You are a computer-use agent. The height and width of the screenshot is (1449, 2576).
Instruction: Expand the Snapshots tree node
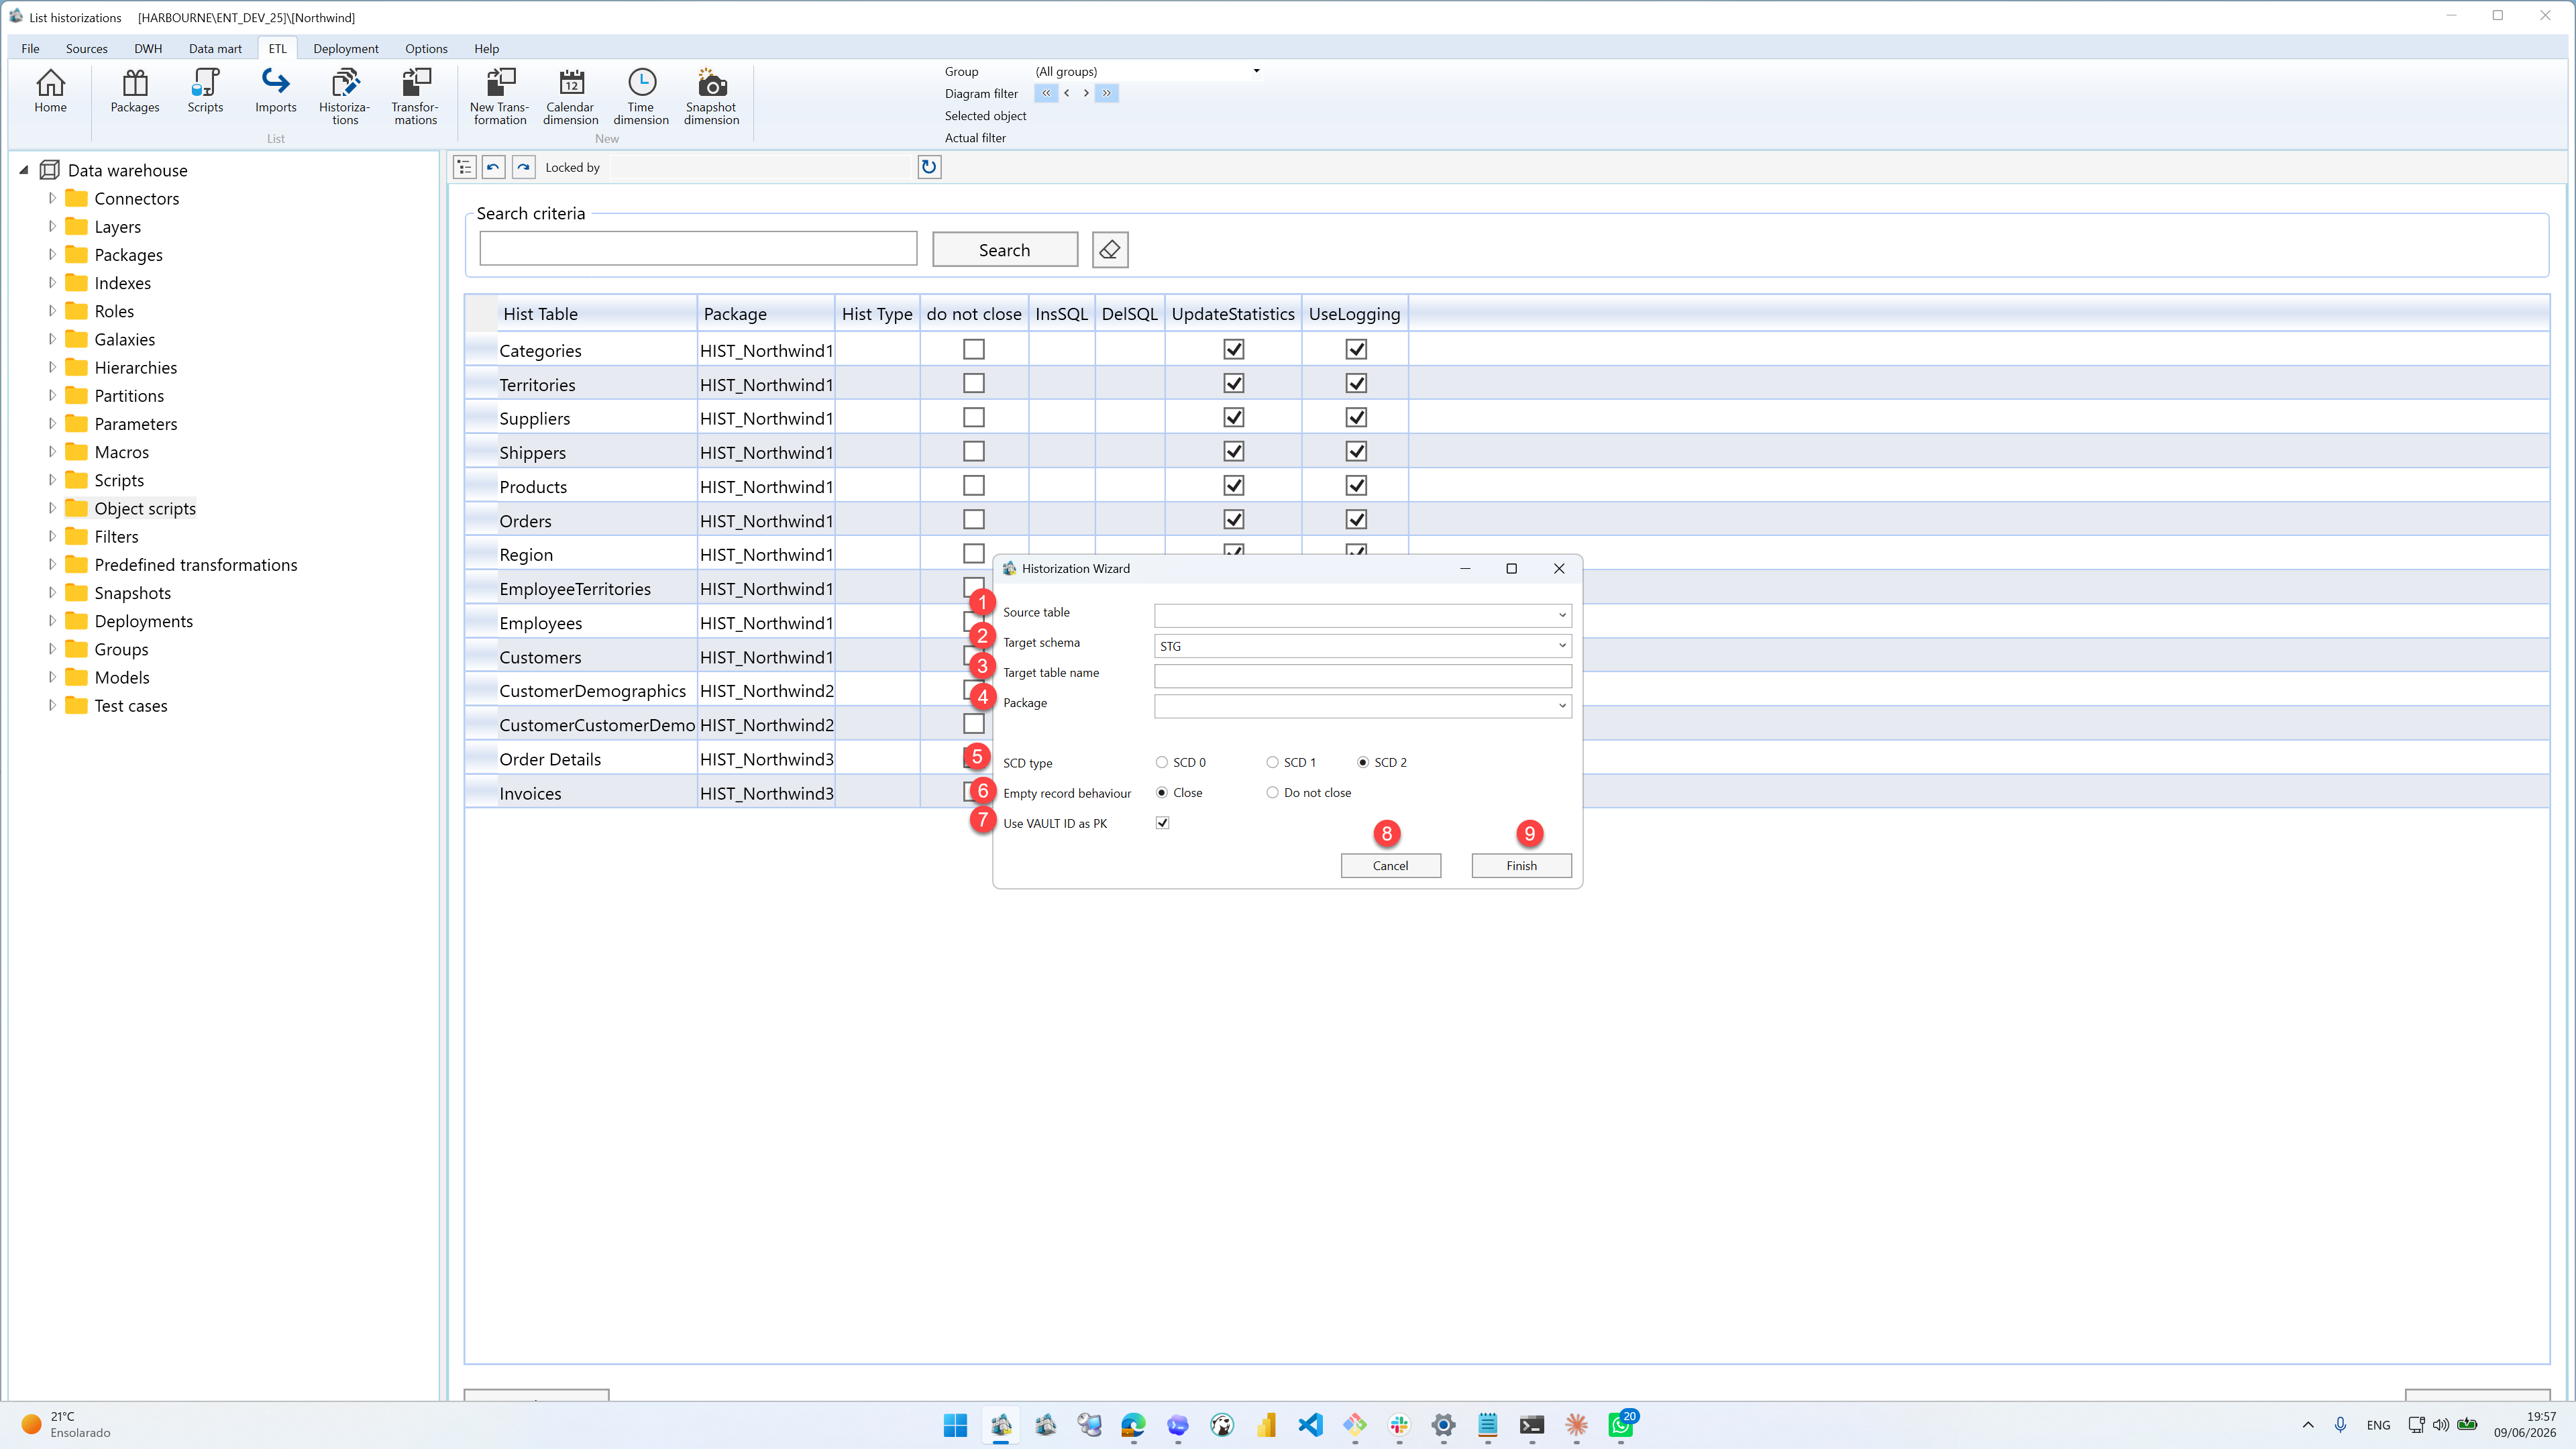52,592
